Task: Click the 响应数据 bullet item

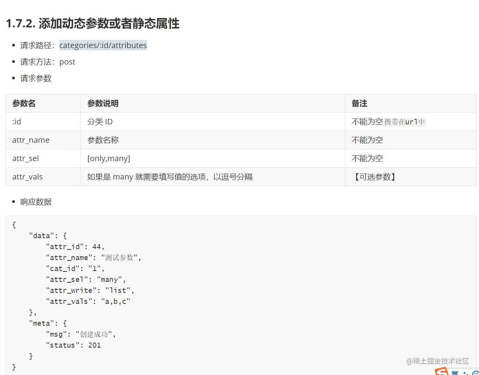Action: (36, 202)
